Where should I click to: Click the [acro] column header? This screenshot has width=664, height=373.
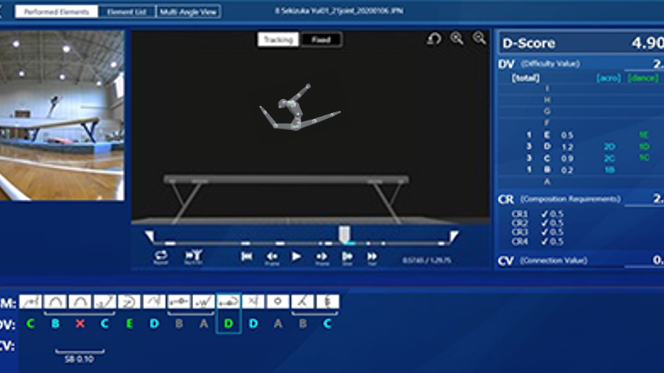click(609, 78)
